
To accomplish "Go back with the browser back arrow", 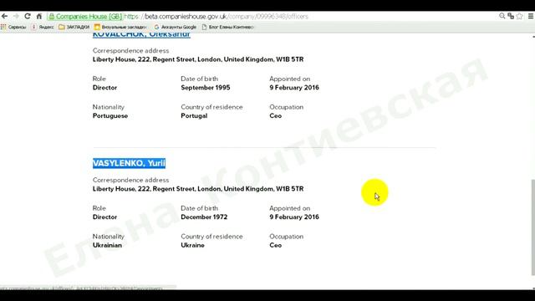I will [4, 16].
